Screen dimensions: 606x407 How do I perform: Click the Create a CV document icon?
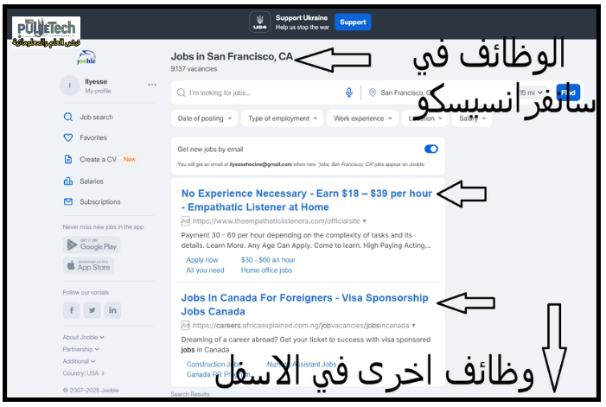tap(68, 159)
